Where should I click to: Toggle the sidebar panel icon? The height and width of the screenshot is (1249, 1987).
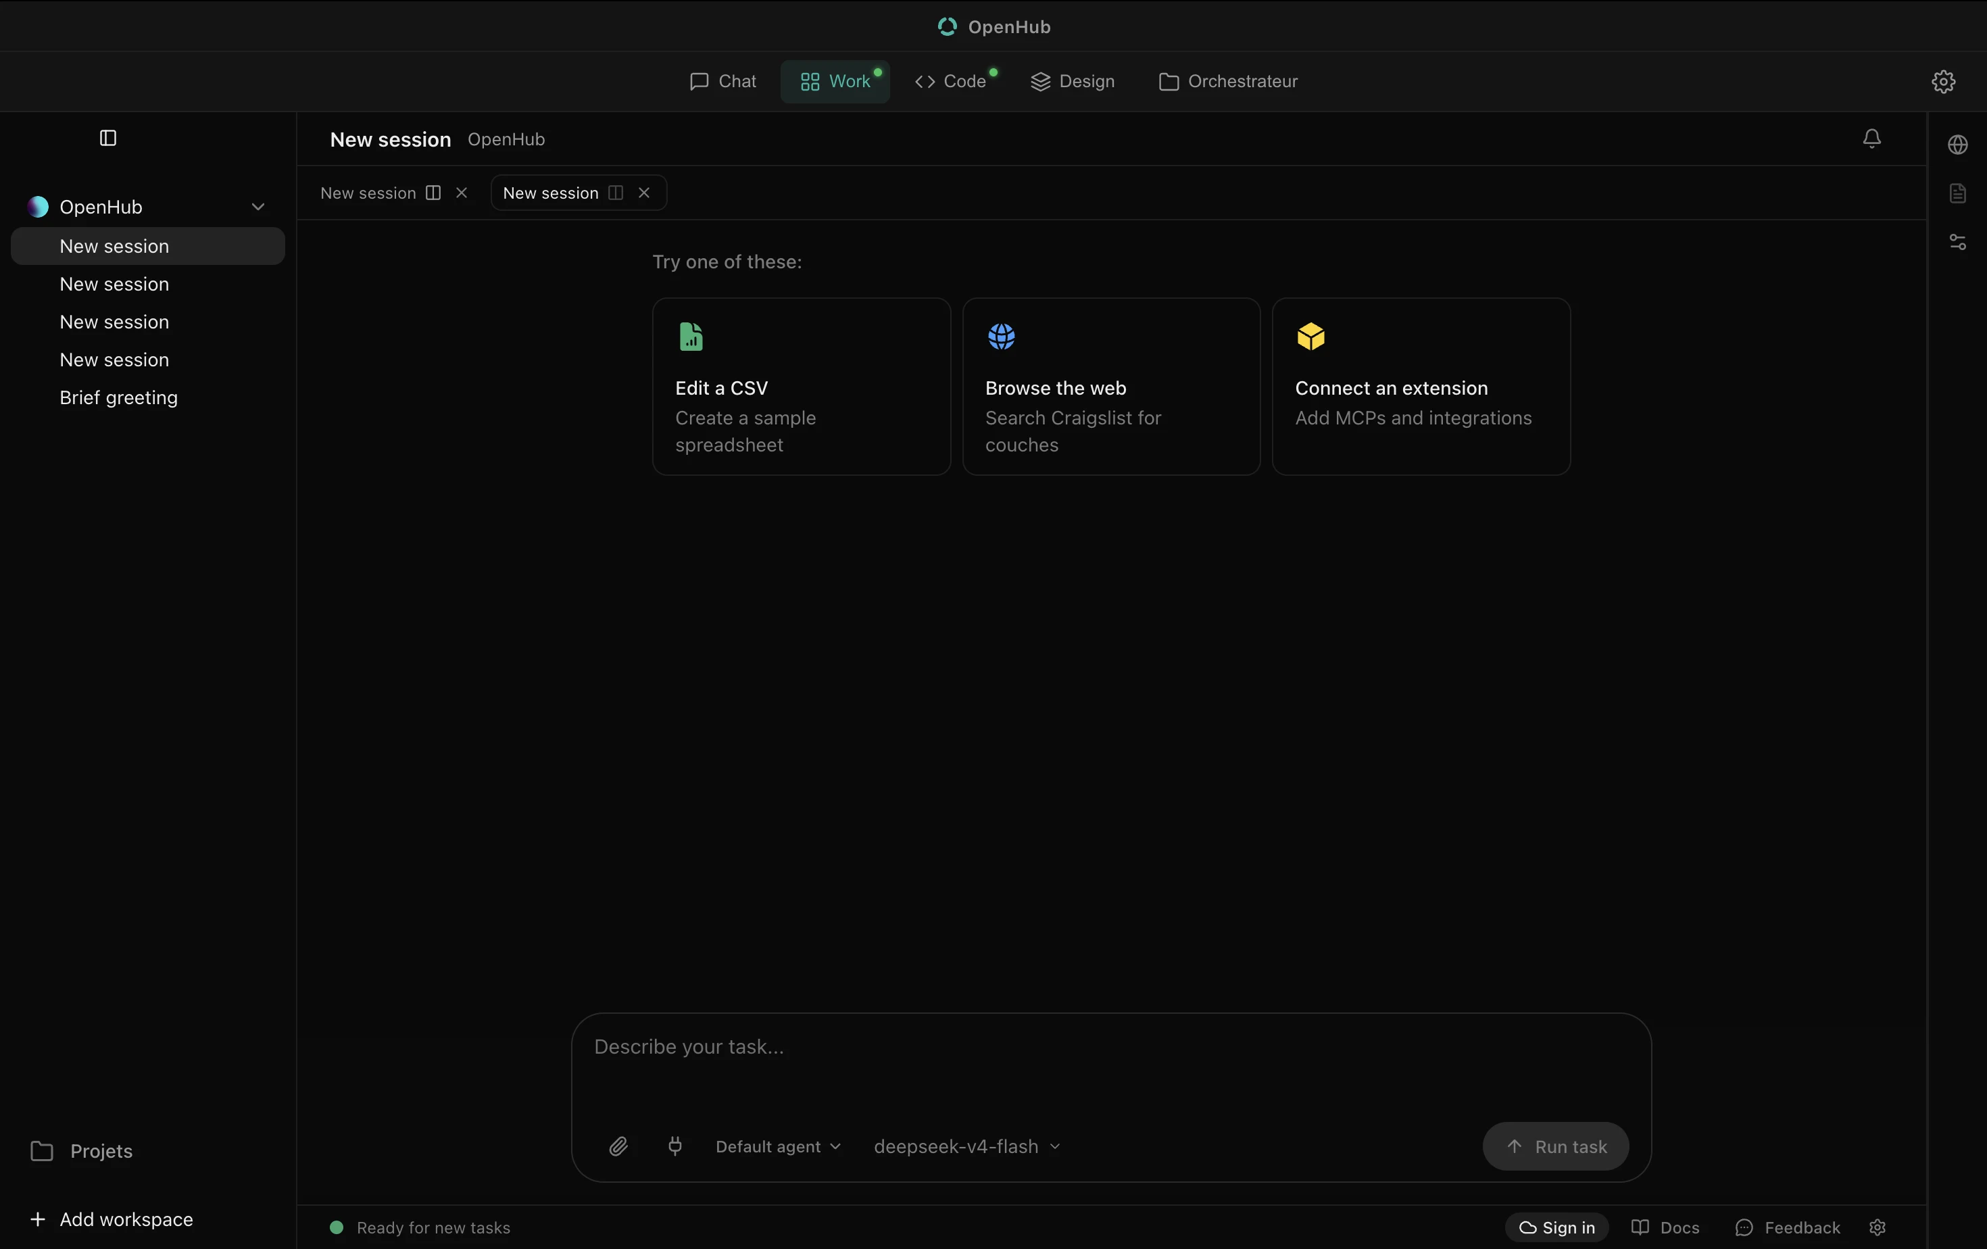tap(108, 138)
